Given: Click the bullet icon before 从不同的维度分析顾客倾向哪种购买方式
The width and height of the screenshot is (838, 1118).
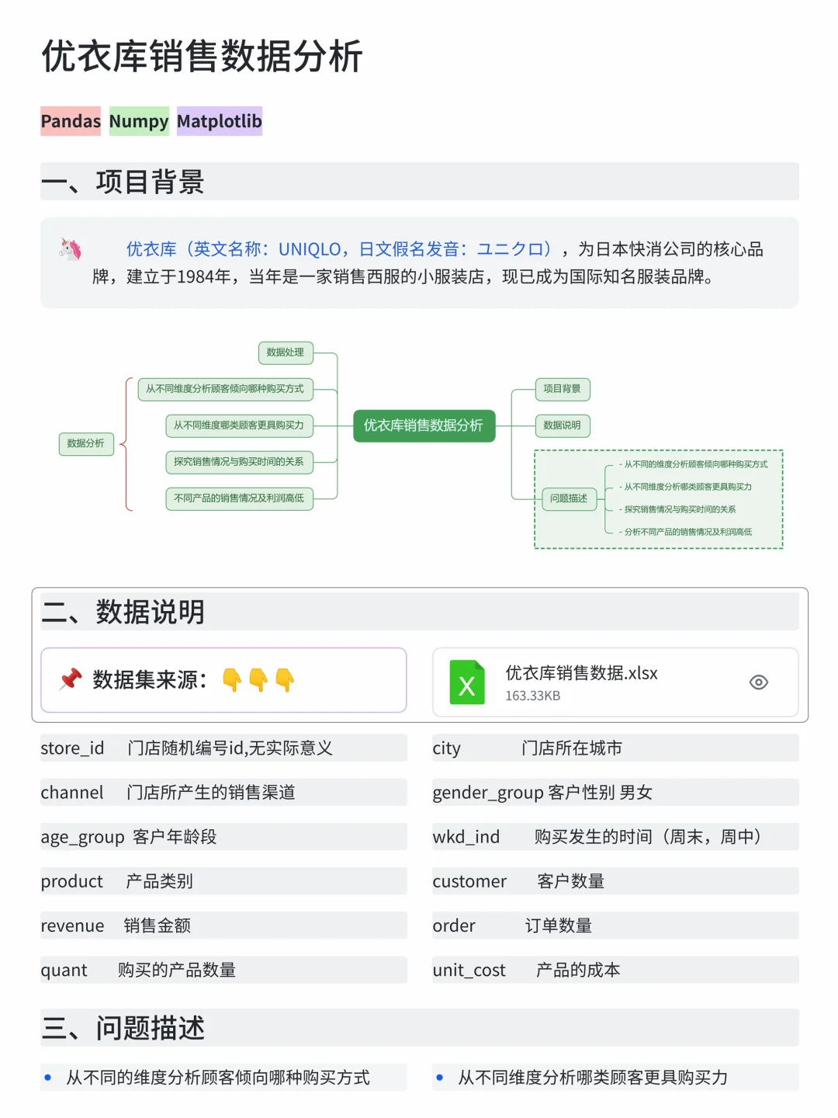Looking at the screenshot, I should 49,1078.
